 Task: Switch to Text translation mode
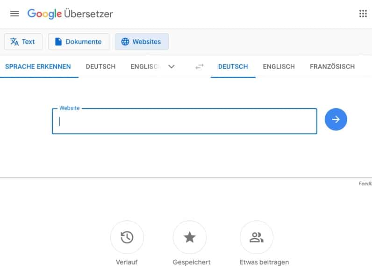23,42
